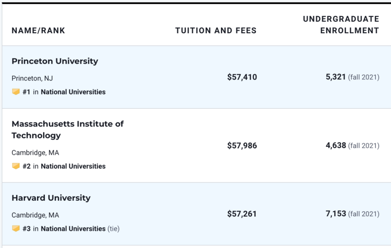
Task: Click Harvard's $57,261 tuition value
Action: click(x=242, y=214)
